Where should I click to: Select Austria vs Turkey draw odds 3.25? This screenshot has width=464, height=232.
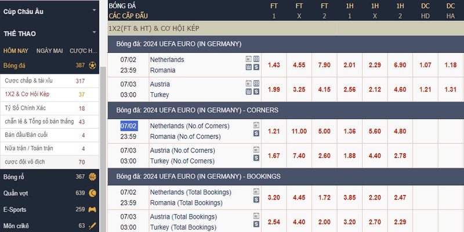point(299,89)
